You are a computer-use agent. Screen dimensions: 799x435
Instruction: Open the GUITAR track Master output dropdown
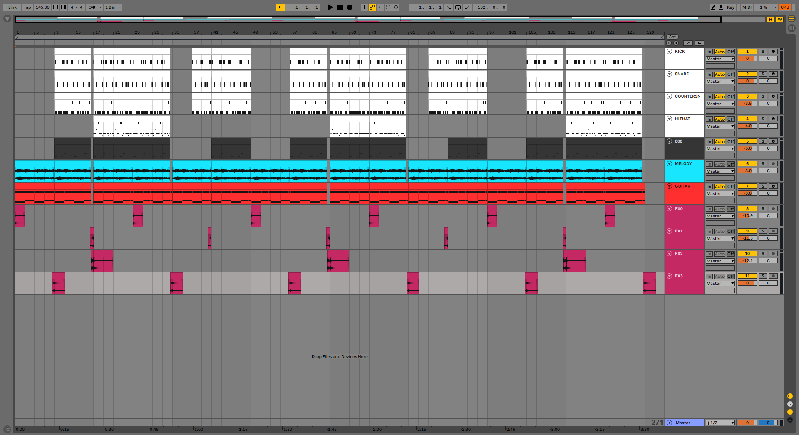(x=720, y=194)
